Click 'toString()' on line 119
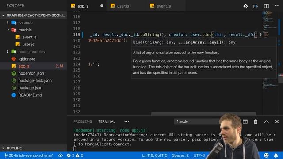This screenshot has height=159, width=283. pyautogui.click(x=152, y=34)
